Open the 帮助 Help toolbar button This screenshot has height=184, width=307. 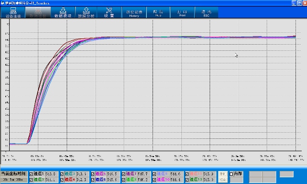click(158, 12)
